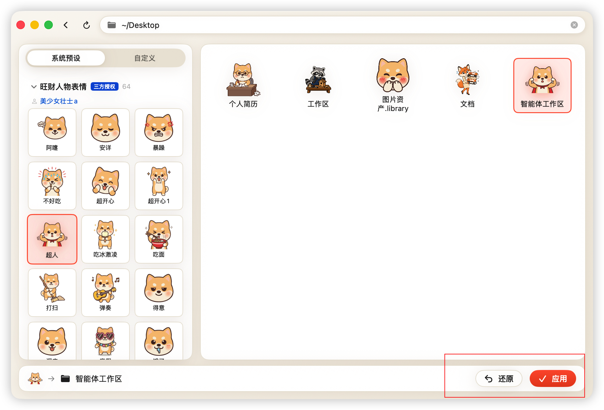Viewport: 604px width, 410px height.
Task: Go back with the left arrow
Action: (x=66, y=25)
